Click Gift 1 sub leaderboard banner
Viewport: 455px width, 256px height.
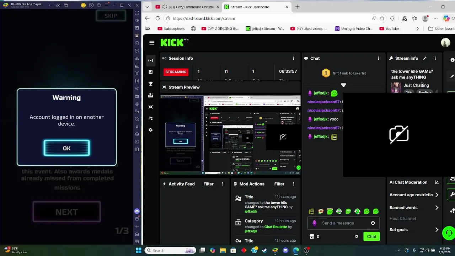click(x=344, y=73)
